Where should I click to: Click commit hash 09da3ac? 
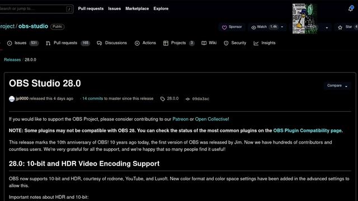point(201,99)
